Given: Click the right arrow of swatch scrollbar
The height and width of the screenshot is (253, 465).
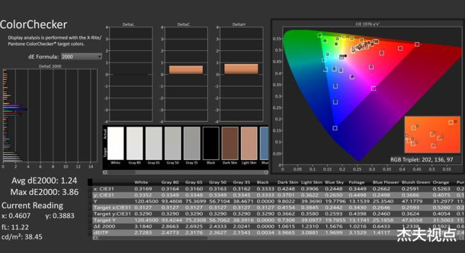Looking at the screenshot, I should pyautogui.click(x=266, y=172).
